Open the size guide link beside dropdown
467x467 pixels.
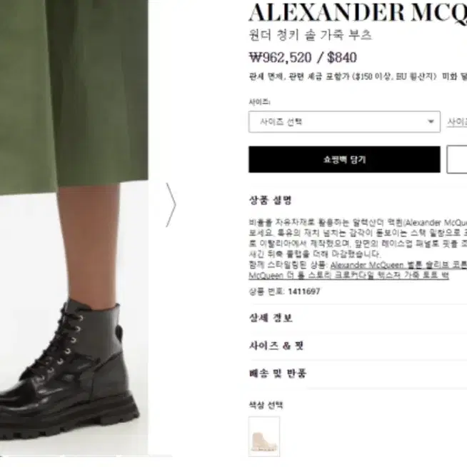(x=457, y=122)
